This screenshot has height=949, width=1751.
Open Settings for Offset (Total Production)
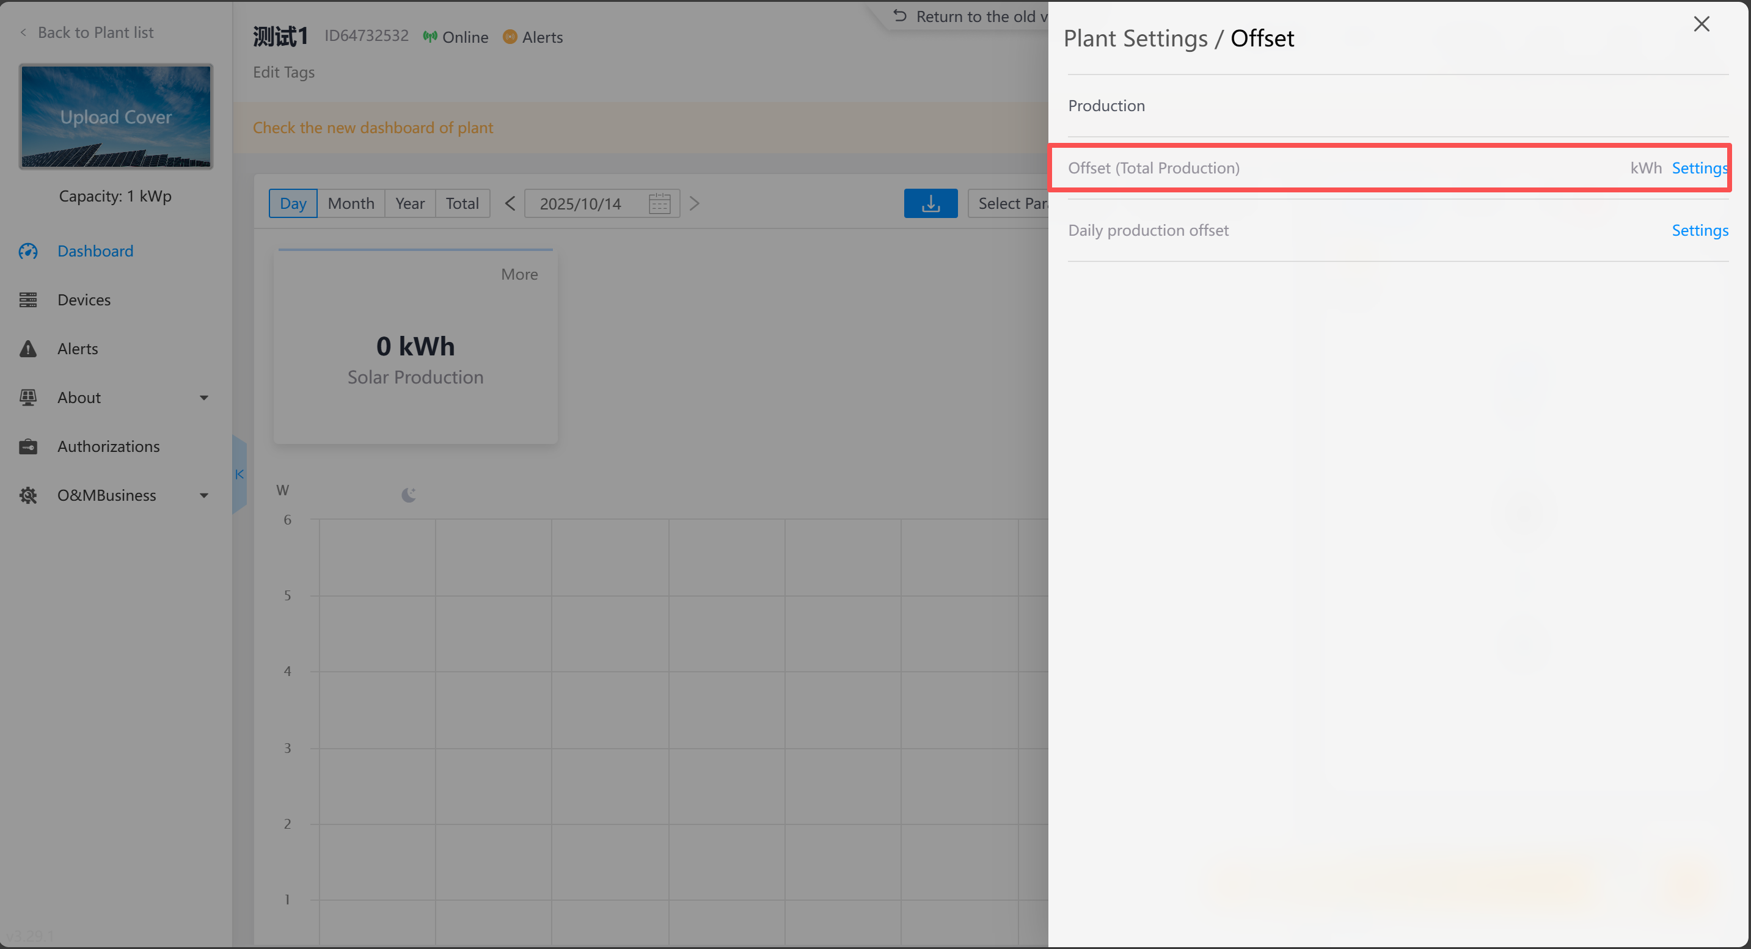tap(1698, 168)
